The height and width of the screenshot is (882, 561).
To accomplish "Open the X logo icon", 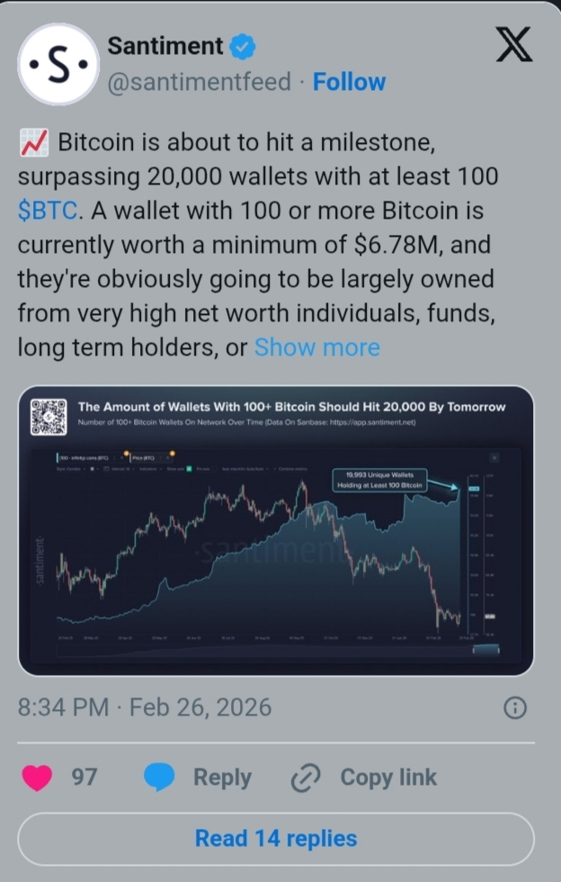I will (x=513, y=45).
